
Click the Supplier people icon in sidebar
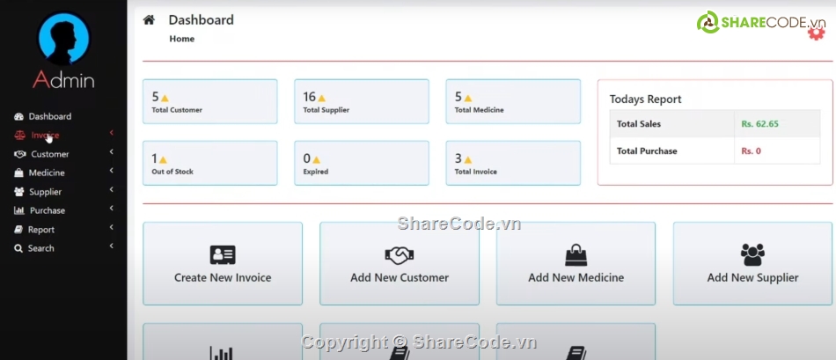[19, 192]
